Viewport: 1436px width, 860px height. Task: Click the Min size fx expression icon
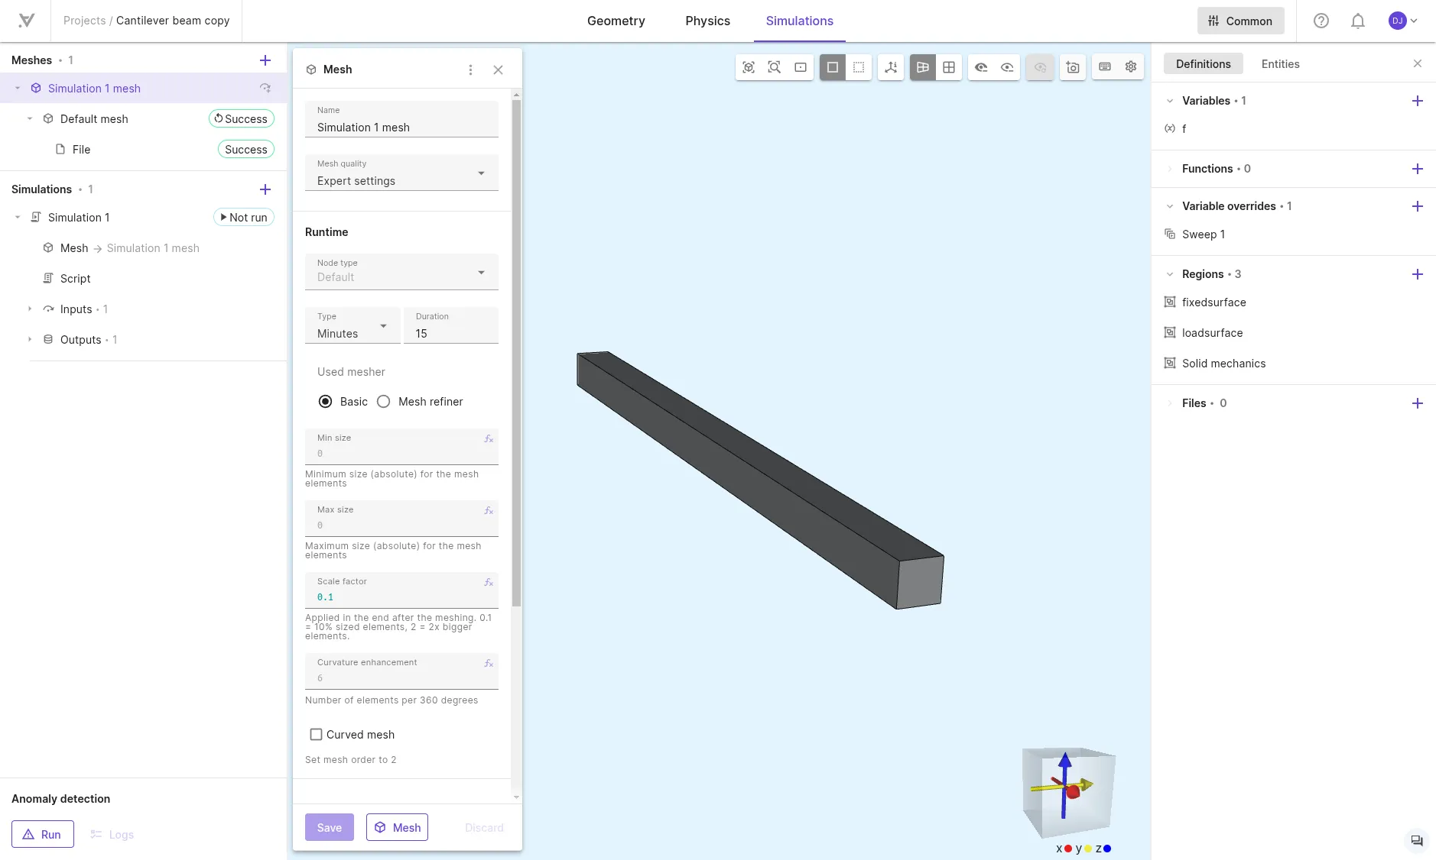489,439
